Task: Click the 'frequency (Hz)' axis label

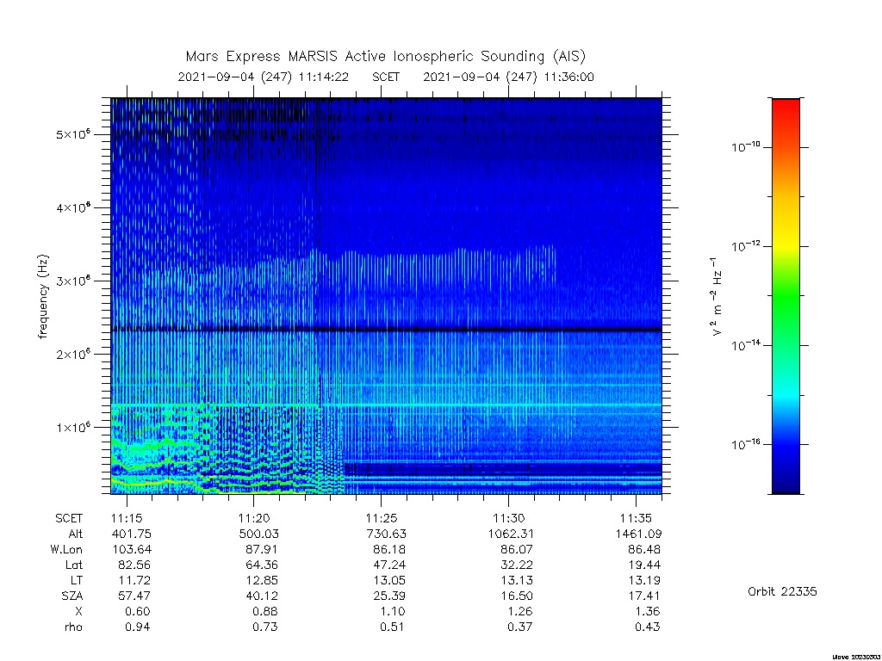Action: pos(43,297)
